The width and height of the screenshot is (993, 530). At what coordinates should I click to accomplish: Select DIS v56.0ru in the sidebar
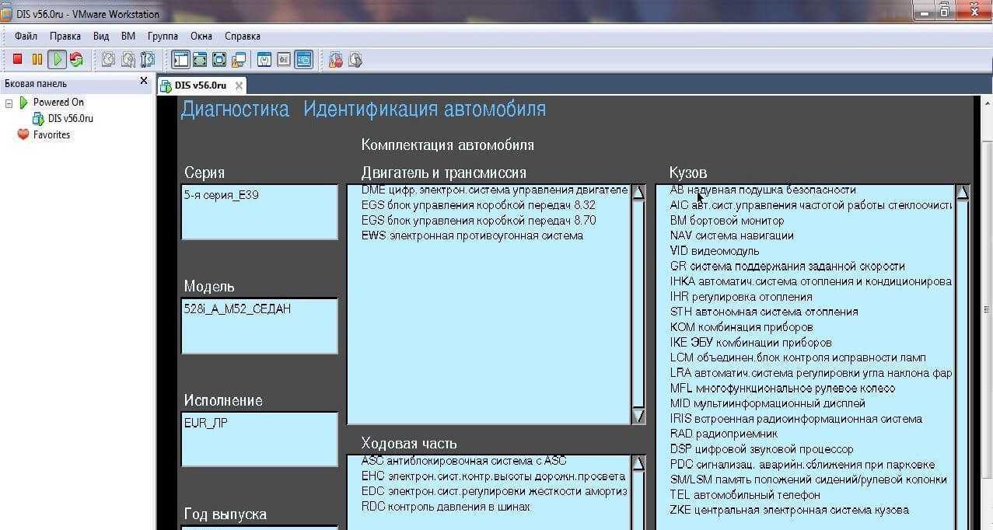pos(70,118)
